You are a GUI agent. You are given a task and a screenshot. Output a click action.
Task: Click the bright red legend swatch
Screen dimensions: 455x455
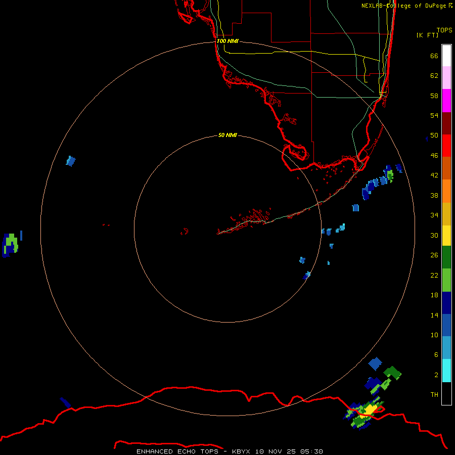click(446, 146)
